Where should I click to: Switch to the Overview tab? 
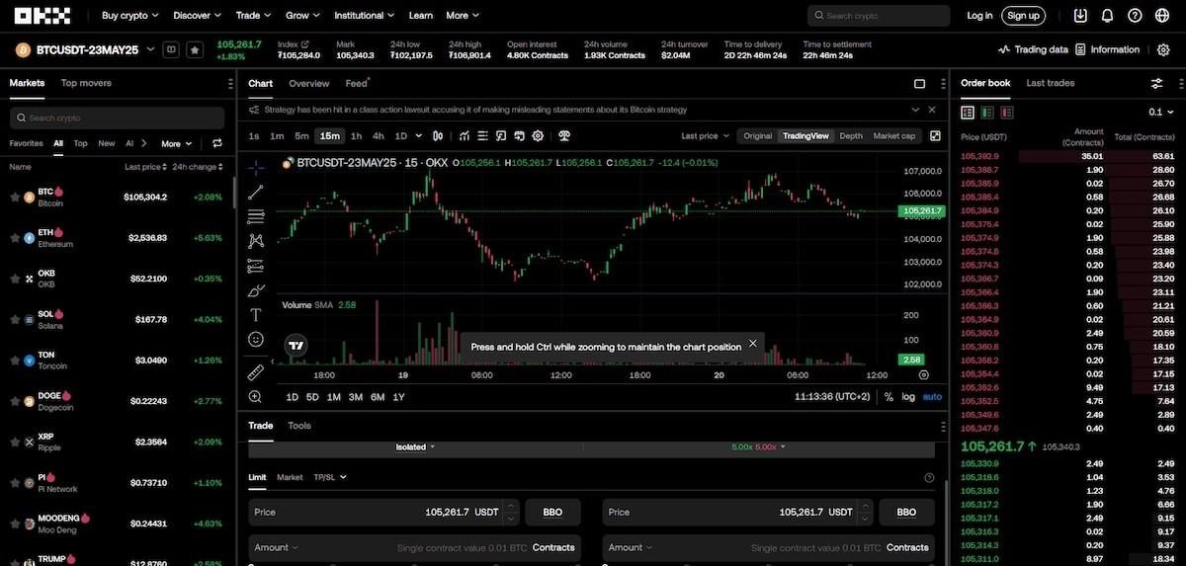pyautogui.click(x=309, y=83)
